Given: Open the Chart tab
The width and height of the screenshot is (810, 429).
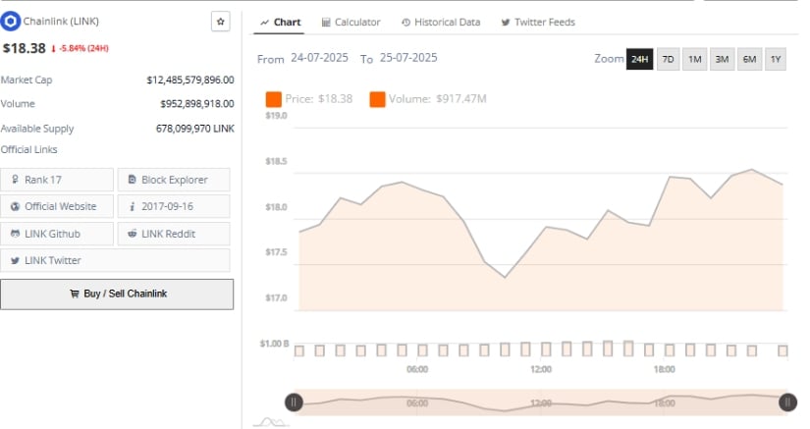Looking at the screenshot, I should [280, 23].
